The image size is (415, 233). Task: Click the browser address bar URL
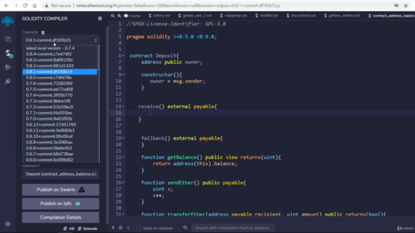point(178,6)
